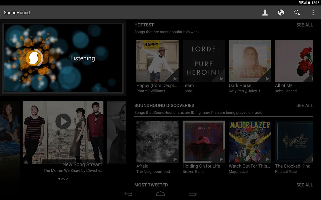Select the second page indicator dot
This screenshot has height=200, width=321.
click(61, 179)
